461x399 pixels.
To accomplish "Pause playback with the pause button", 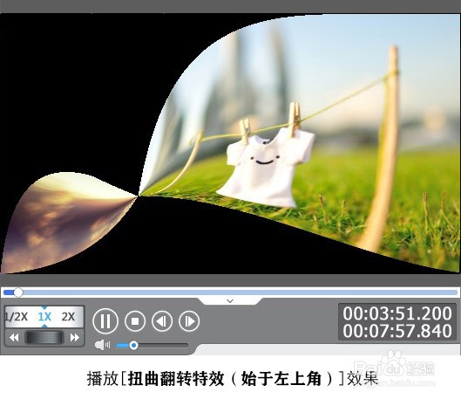I will tap(105, 321).
